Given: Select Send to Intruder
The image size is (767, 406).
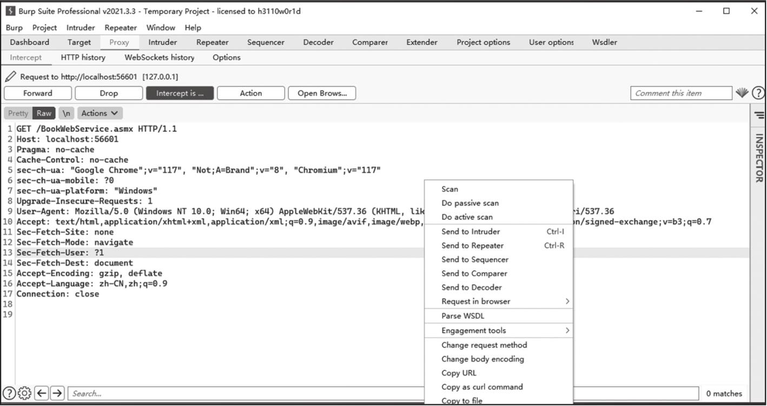Looking at the screenshot, I should click(498, 231).
